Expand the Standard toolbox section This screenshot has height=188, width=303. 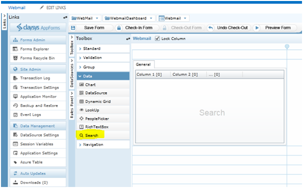(x=103, y=48)
